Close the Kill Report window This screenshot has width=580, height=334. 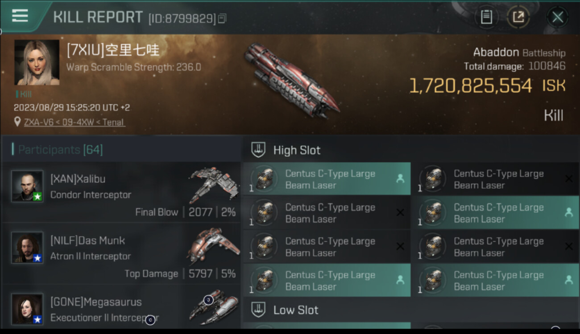click(x=557, y=17)
